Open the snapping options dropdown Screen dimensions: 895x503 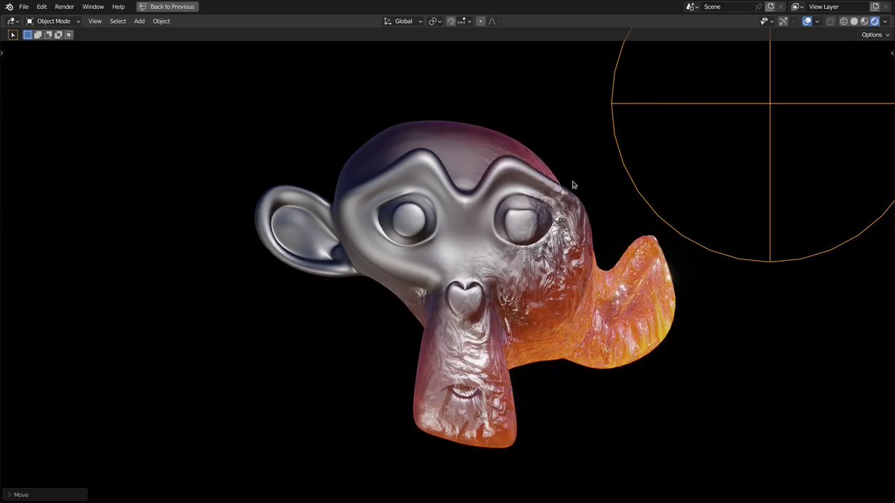click(465, 21)
